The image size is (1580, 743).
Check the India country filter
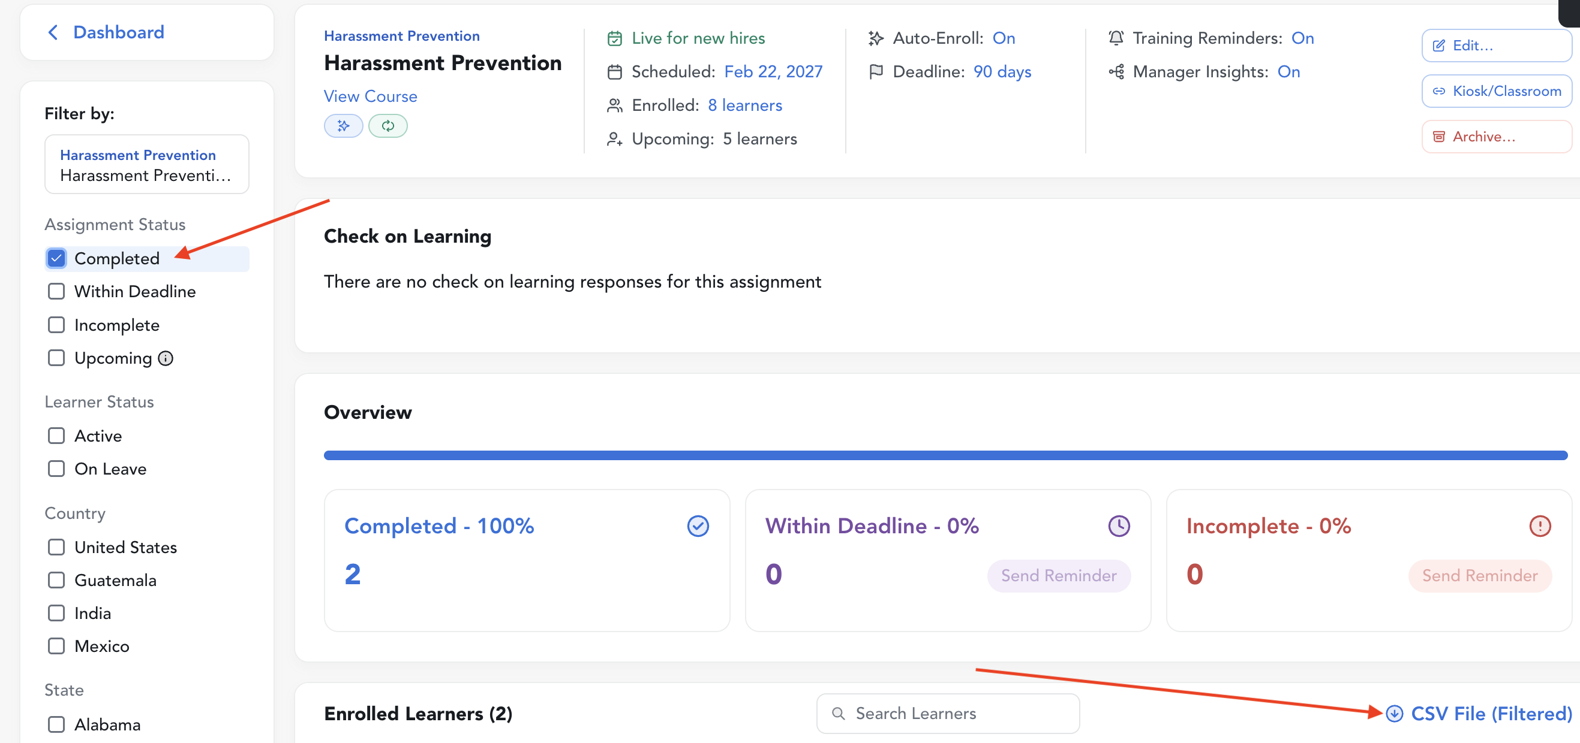(x=56, y=614)
